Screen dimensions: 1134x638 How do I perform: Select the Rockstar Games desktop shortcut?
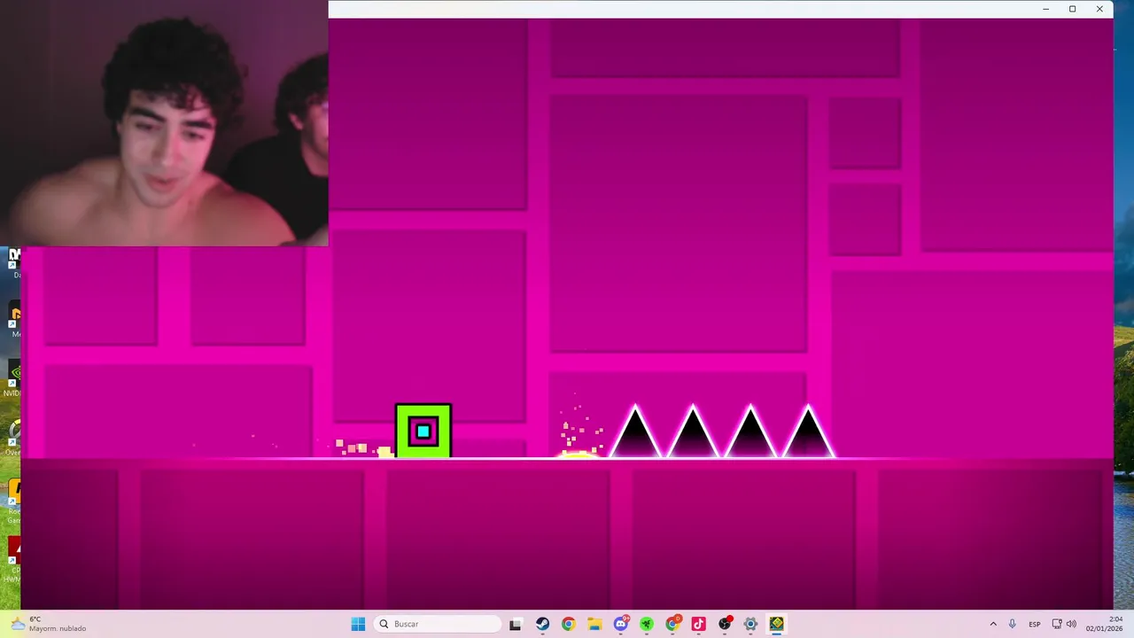(12, 500)
